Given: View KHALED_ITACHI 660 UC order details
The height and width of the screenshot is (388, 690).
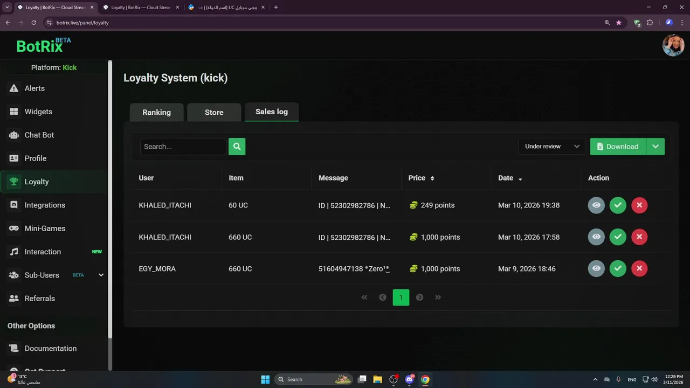Looking at the screenshot, I should 596,237.
